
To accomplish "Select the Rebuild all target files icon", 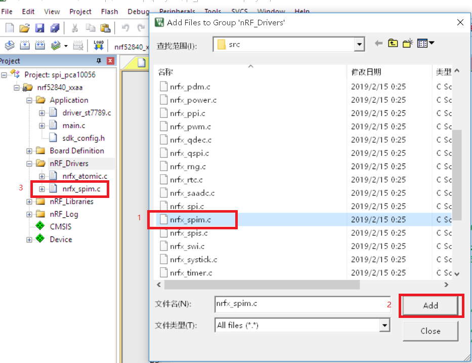I will tap(40, 45).
